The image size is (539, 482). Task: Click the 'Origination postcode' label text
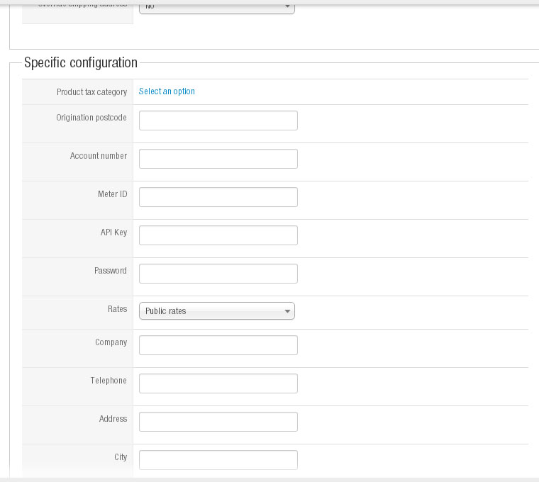91,118
